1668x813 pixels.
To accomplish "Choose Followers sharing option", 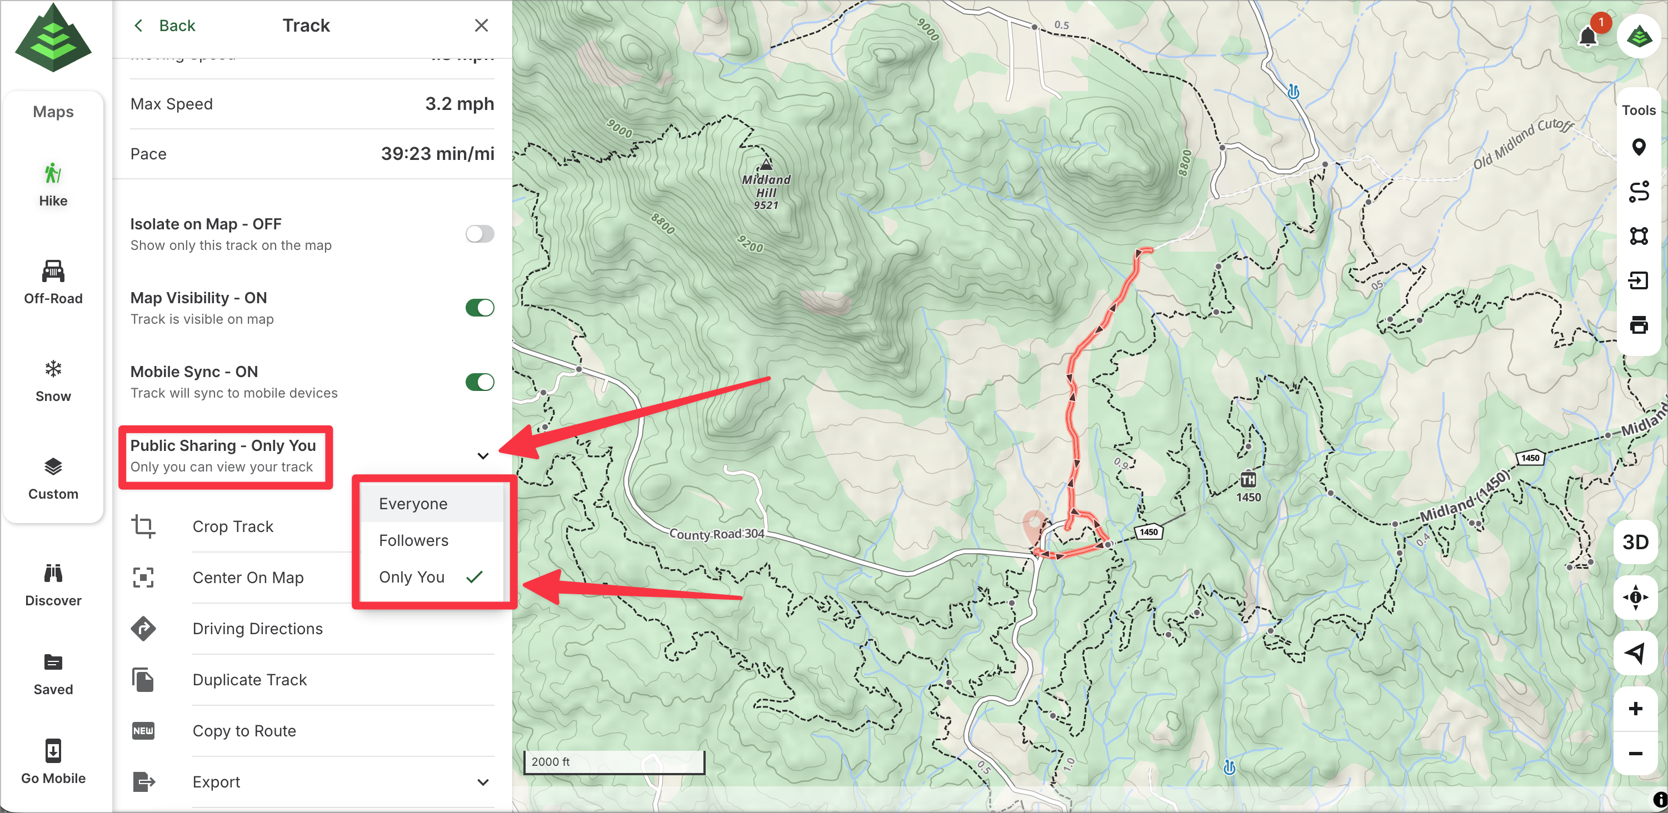I will 413,540.
